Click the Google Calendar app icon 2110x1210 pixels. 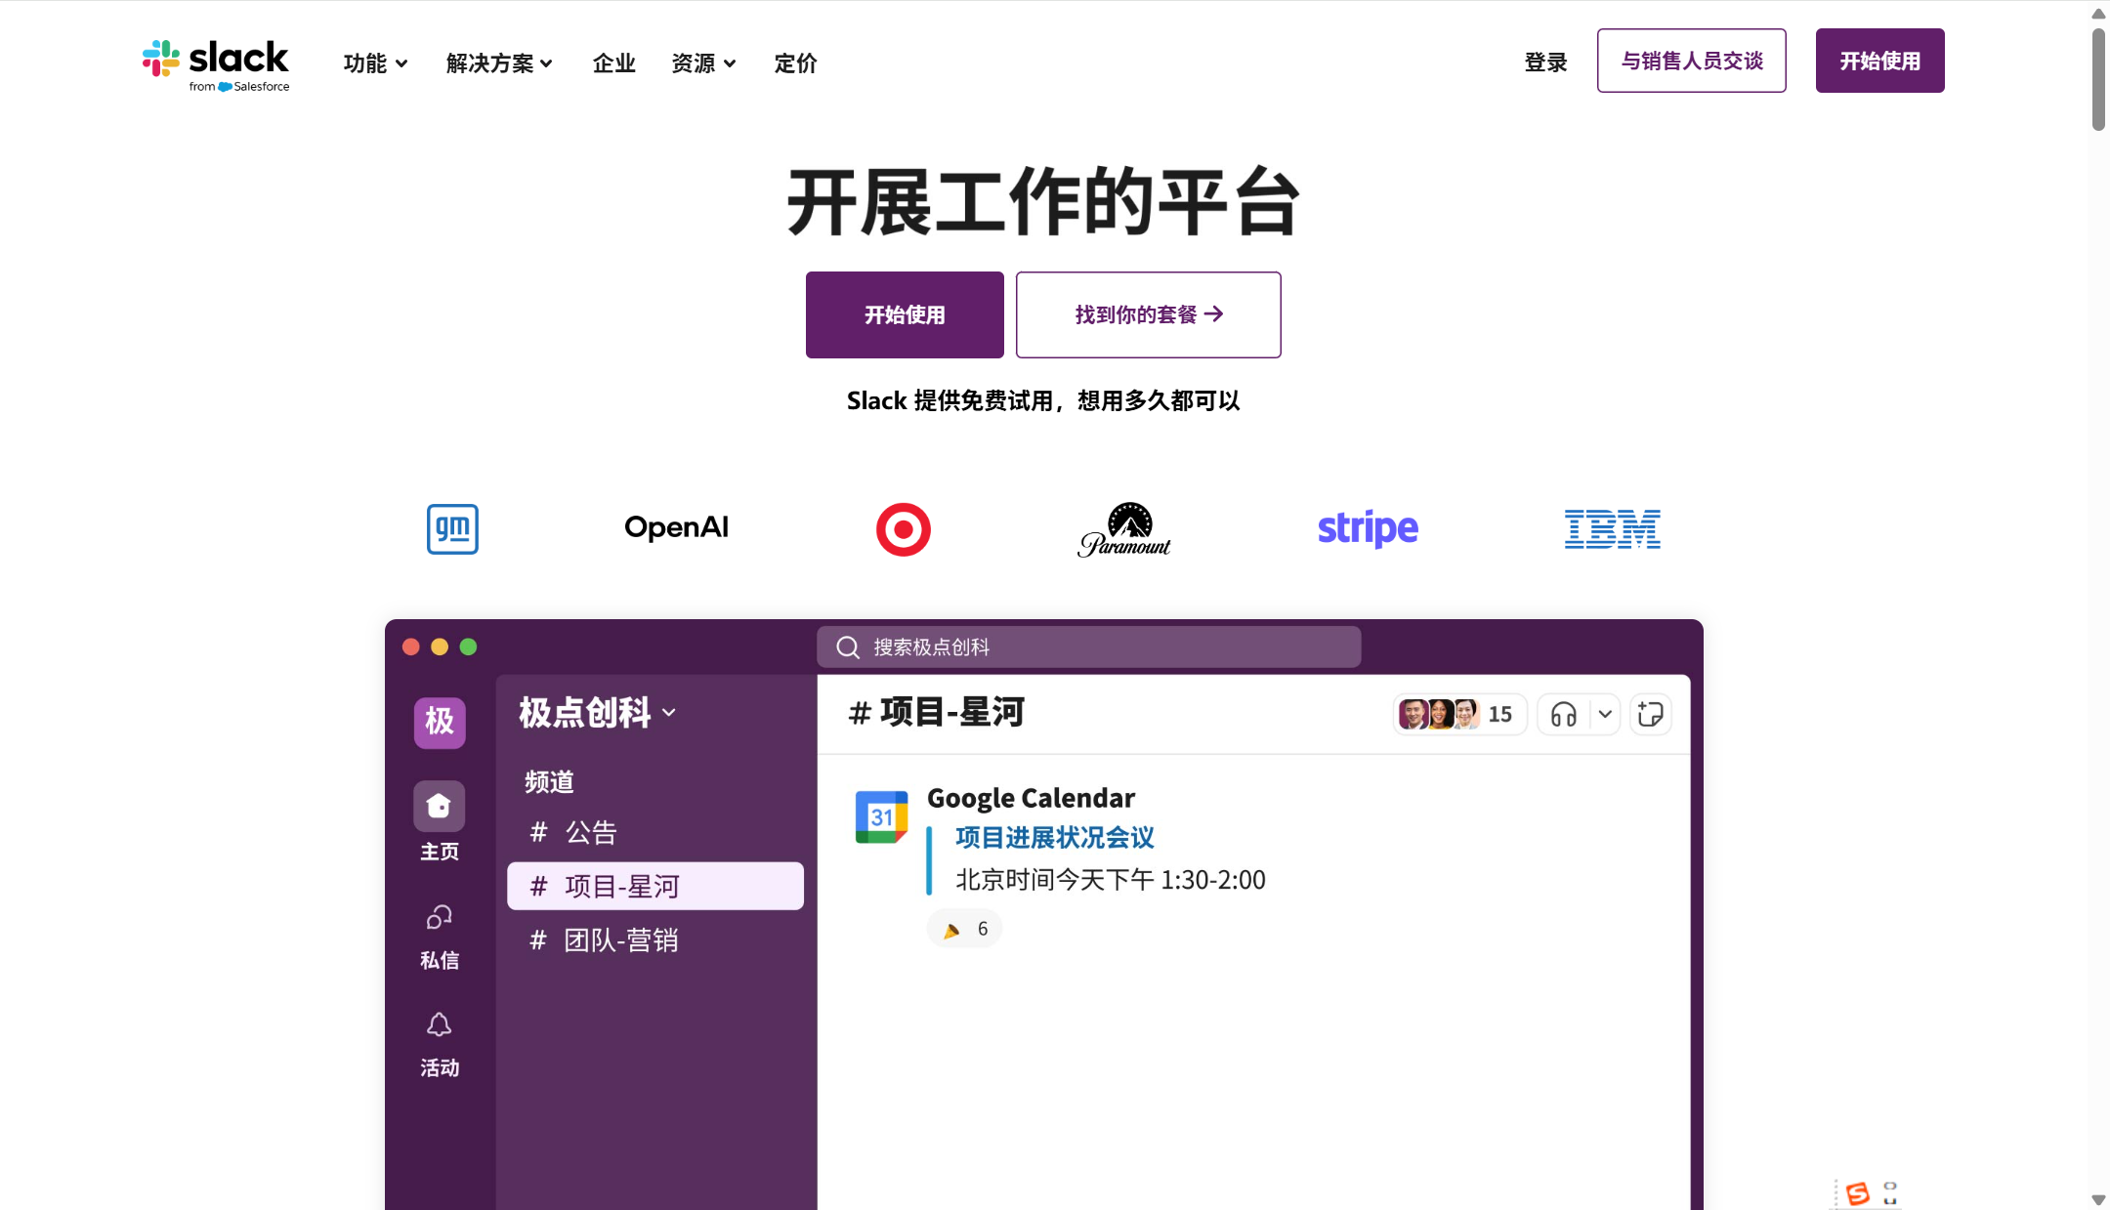880,814
